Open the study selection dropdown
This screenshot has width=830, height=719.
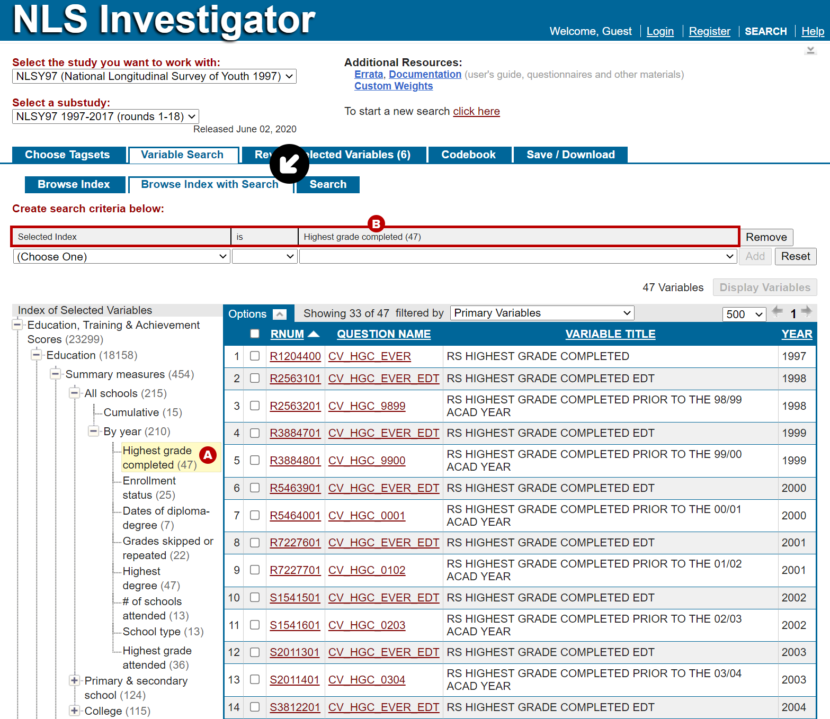coord(154,76)
